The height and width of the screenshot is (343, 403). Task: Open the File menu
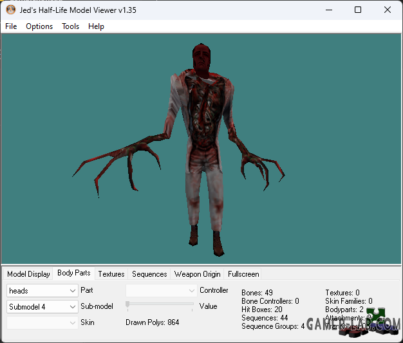click(11, 26)
